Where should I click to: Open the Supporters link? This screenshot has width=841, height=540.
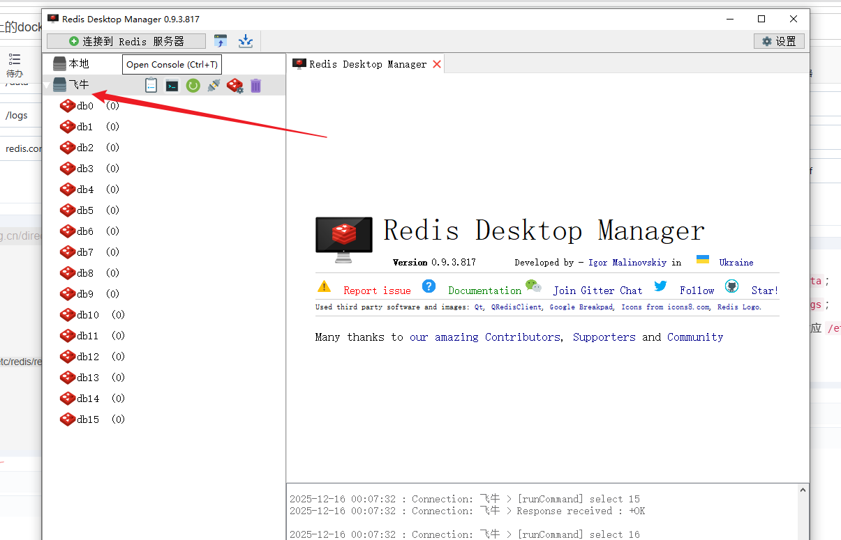pyautogui.click(x=604, y=337)
